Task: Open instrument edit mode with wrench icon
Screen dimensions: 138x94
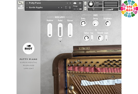Action: coord(21,3)
